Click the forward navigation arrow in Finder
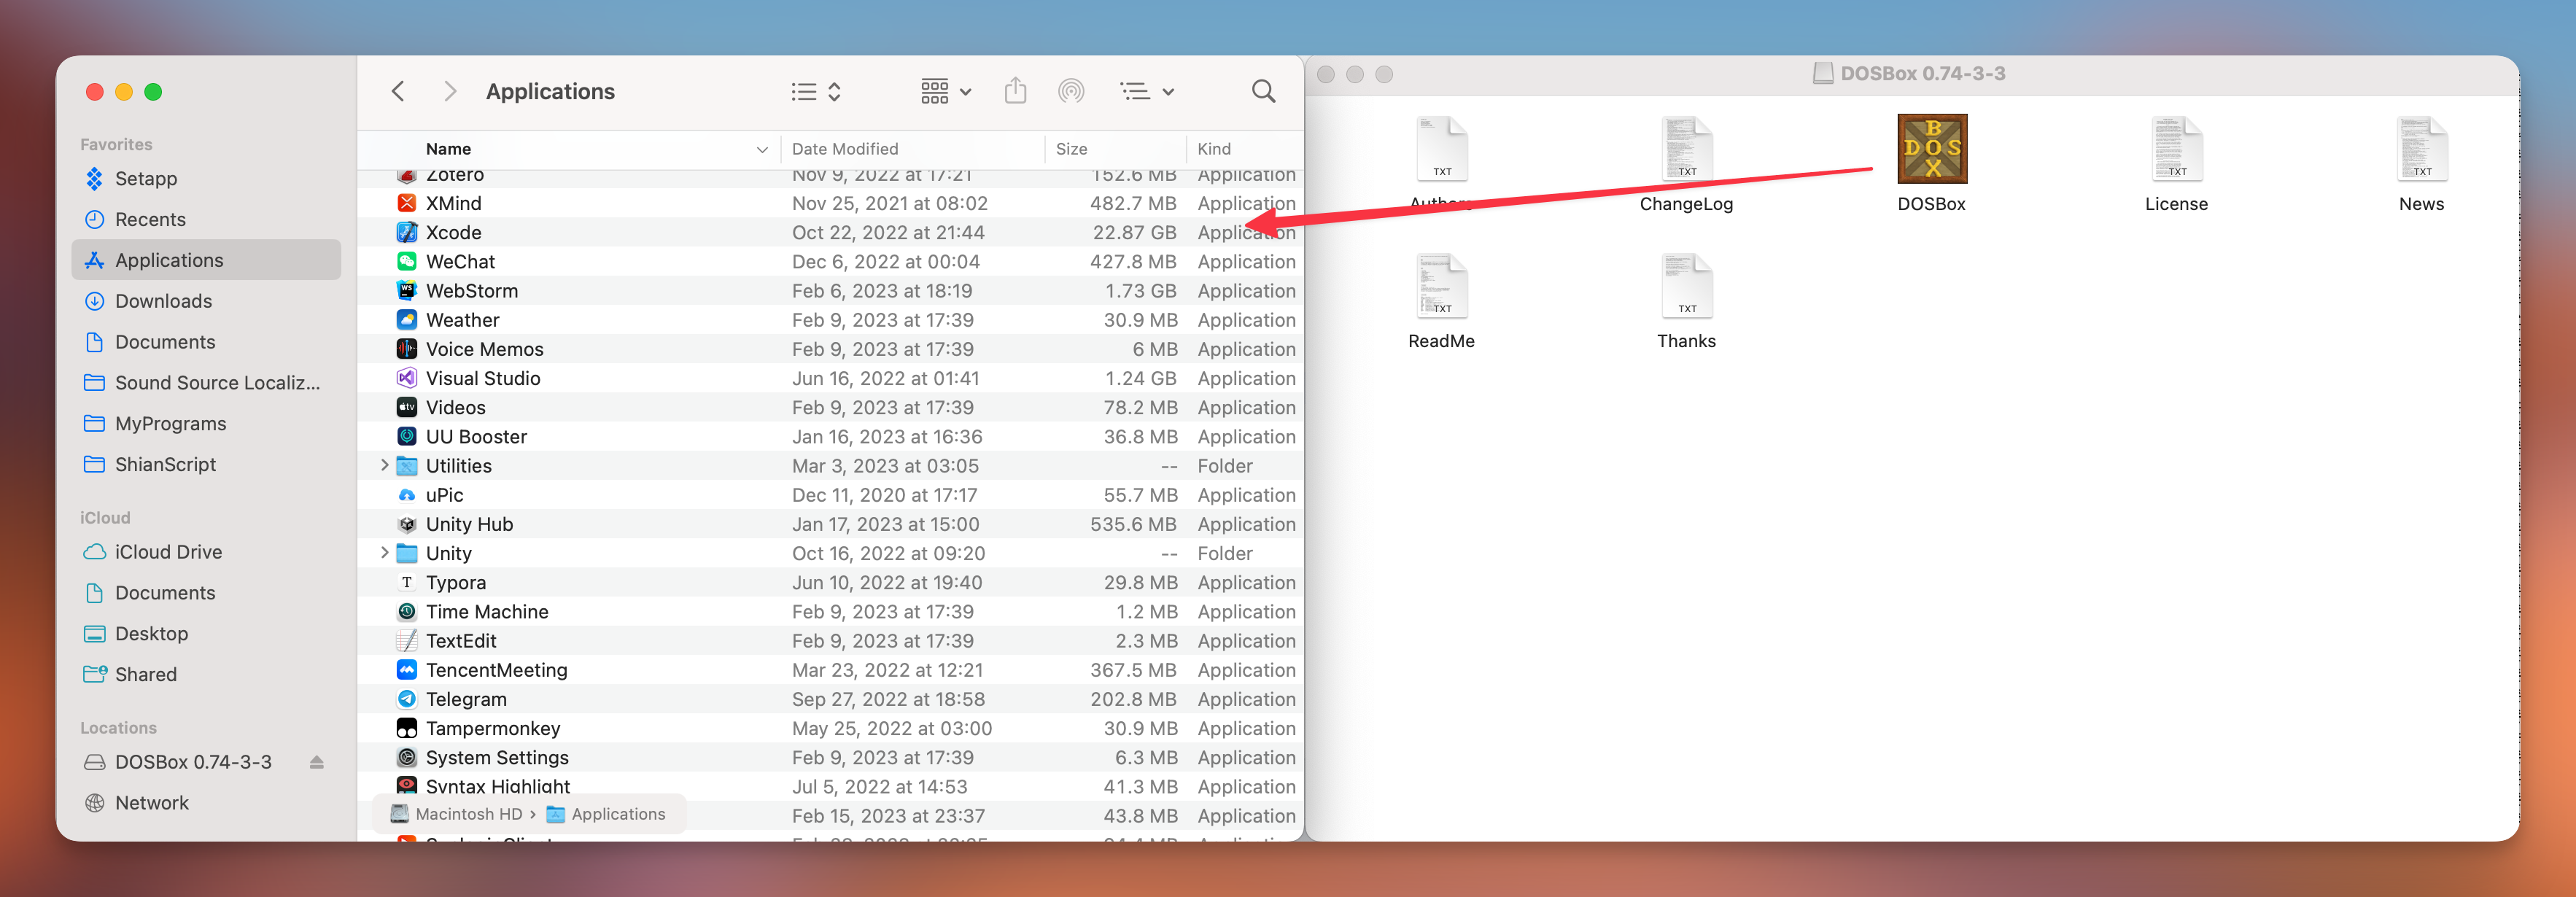Screen dimensions: 2576x897 point(450,92)
